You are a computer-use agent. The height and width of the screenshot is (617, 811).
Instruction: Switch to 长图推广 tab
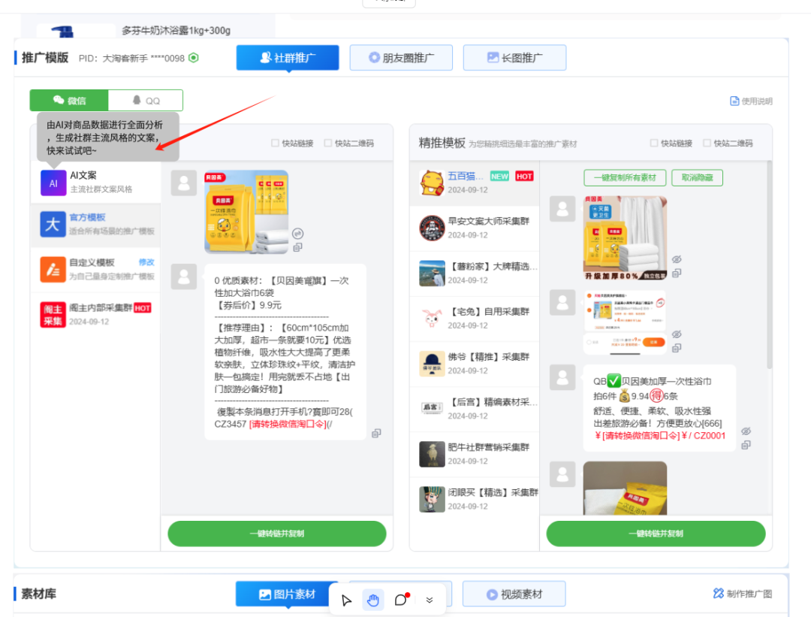(514, 57)
